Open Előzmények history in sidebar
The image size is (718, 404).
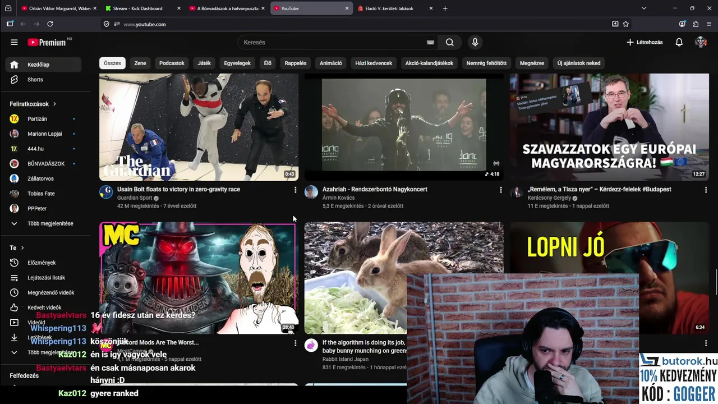(x=43, y=263)
